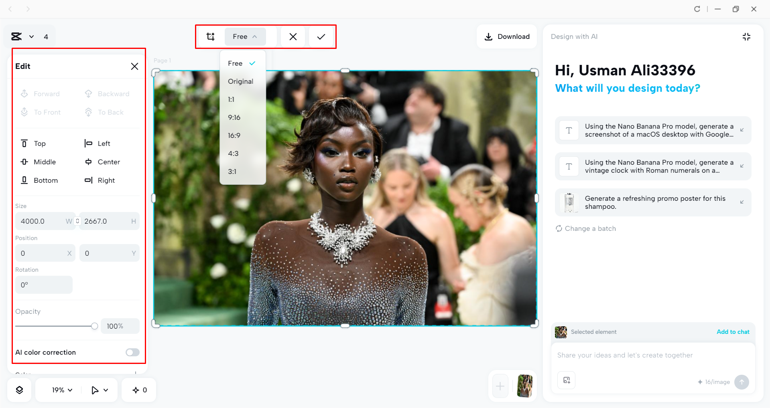The height and width of the screenshot is (408, 770).
Task: Click the Rotation field showing 0°
Action: tap(44, 285)
